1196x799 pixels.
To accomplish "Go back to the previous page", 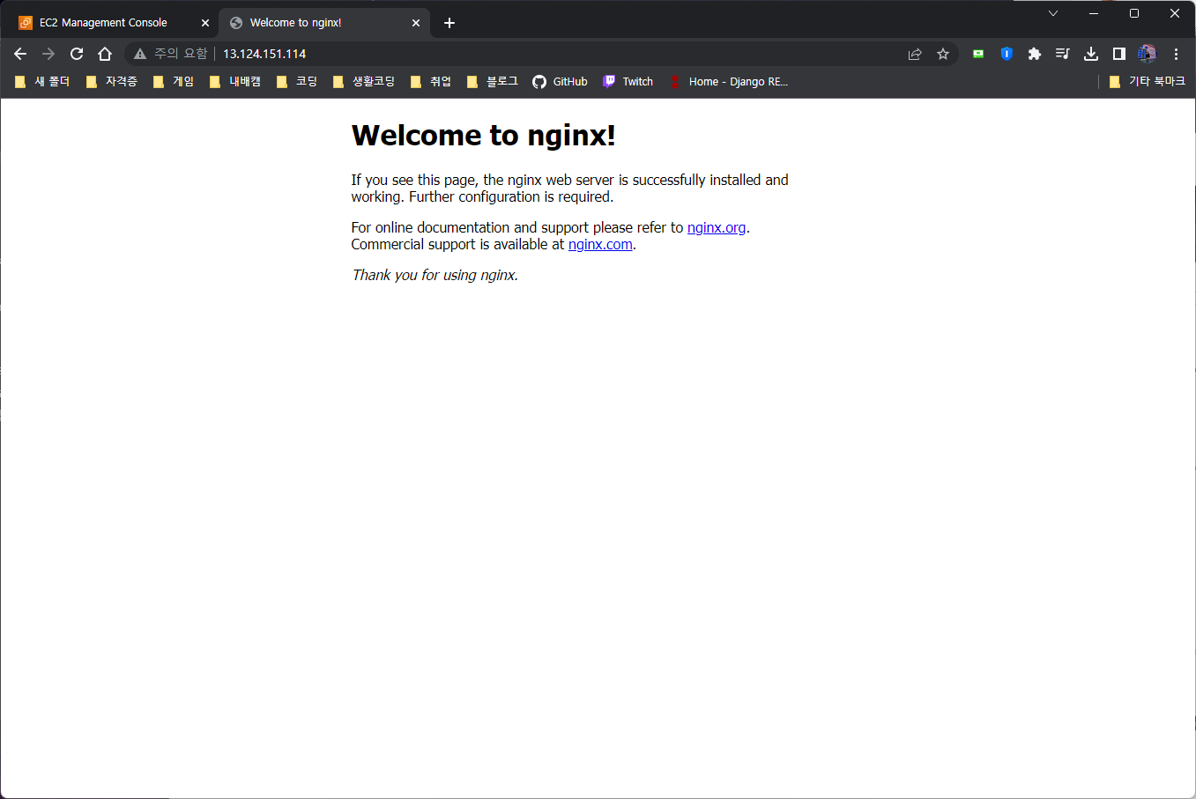I will [20, 54].
